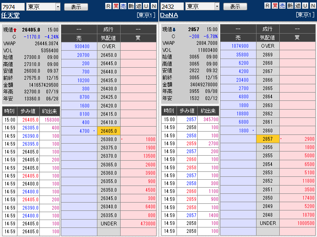Click the 気配値 column header in Nintendo board
This screenshot has width=317, height=237.
coord(109,38)
